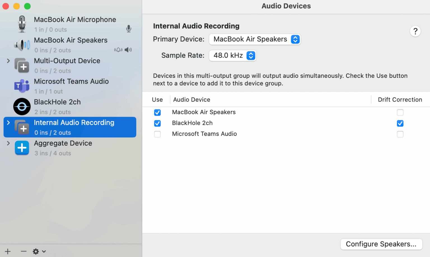The width and height of the screenshot is (430, 257).
Task: Enable Drift Correction for MacBook Air Speakers
Action: (x=400, y=112)
